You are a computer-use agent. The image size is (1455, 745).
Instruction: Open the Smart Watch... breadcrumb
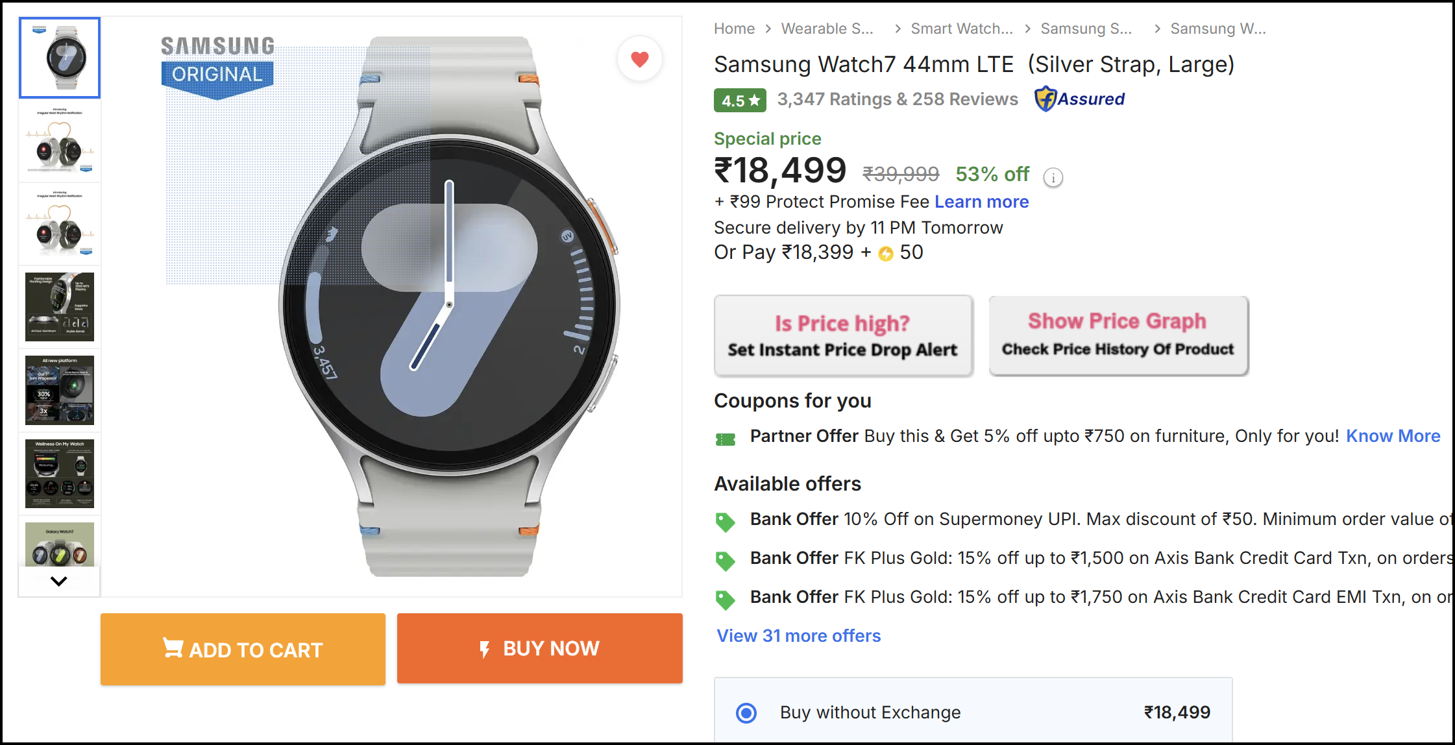pyautogui.click(x=961, y=29)
